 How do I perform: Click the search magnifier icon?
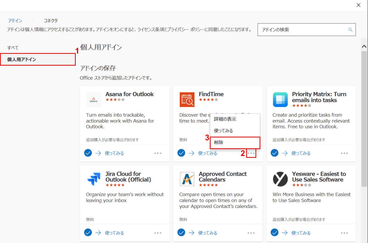tap(350, 30)
